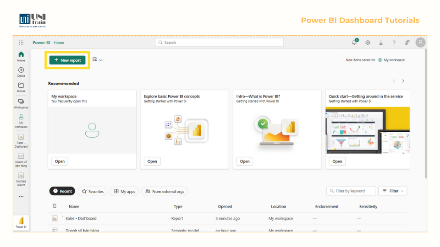
Task: Open the user account avatar
Action: (420, 43)
